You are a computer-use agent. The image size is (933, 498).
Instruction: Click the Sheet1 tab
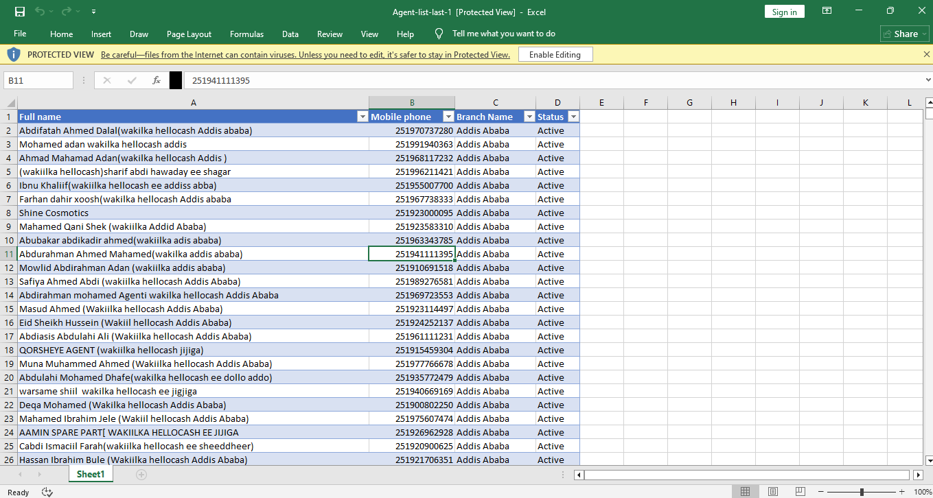(x=91, y=474)
